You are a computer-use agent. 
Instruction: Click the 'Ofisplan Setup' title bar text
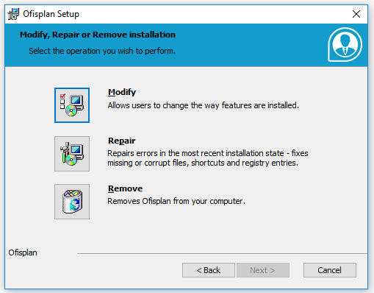(51, 14)
